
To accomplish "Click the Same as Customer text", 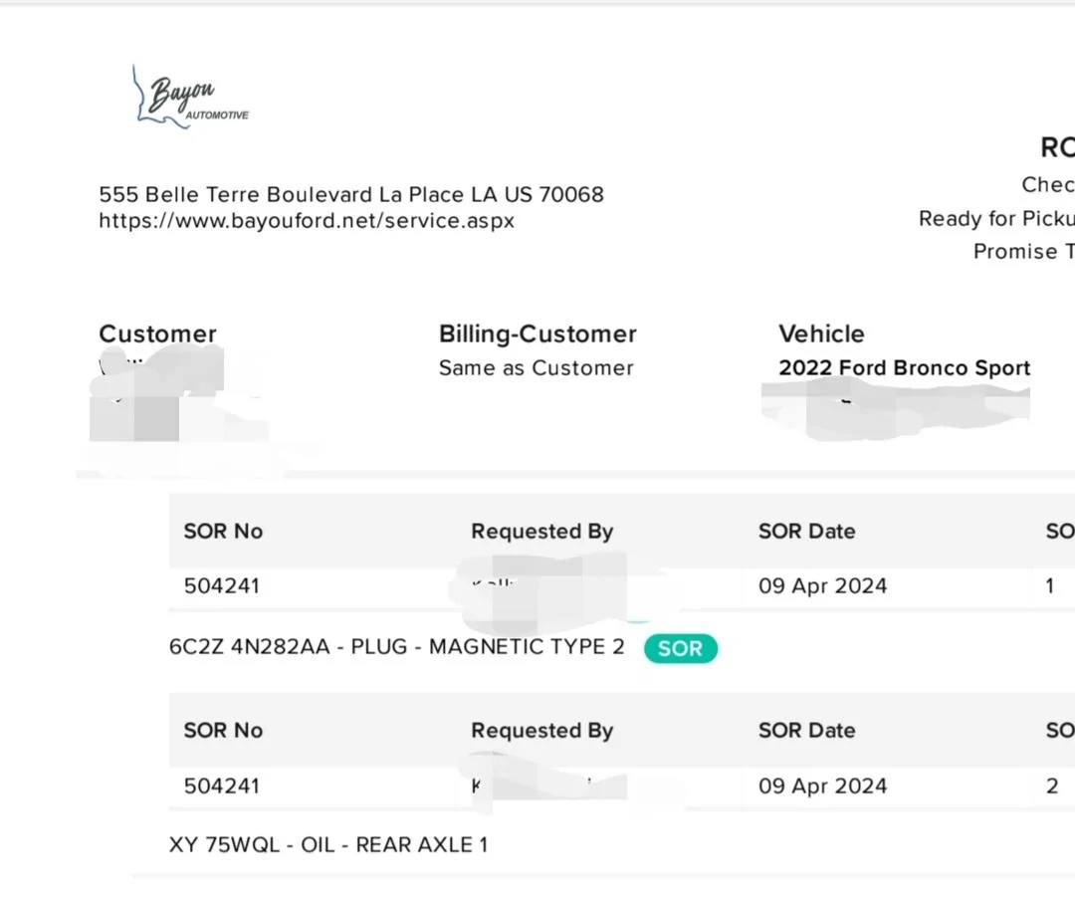I will click(537, 368).
